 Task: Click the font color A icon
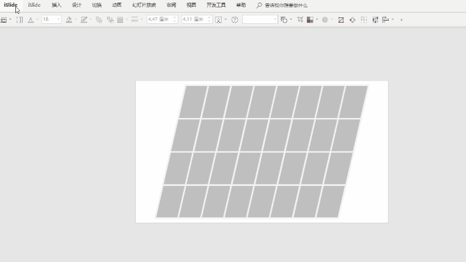(31, 19)
